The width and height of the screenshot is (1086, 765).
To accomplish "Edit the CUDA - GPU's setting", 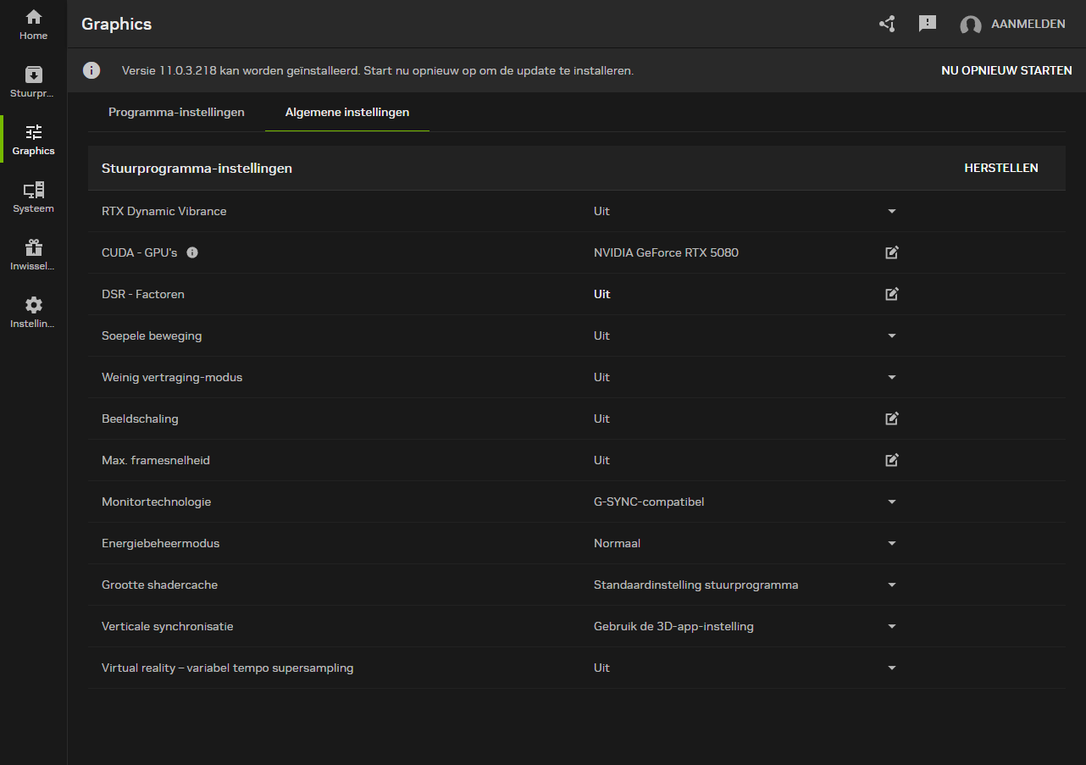I will click(x=891, y=252).
